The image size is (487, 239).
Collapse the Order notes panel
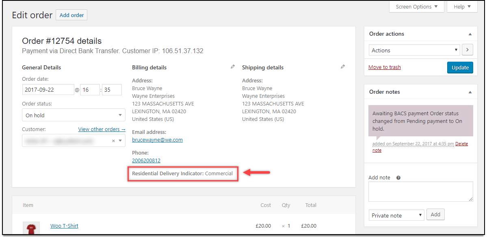(470, 92)
